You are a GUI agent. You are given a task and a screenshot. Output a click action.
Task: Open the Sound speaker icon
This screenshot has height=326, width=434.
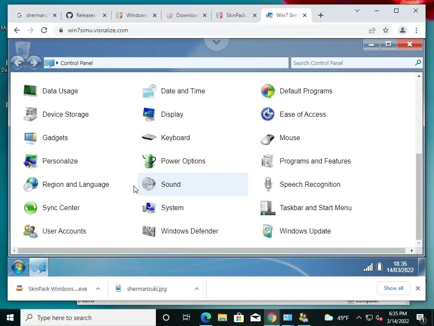(149, 184)
